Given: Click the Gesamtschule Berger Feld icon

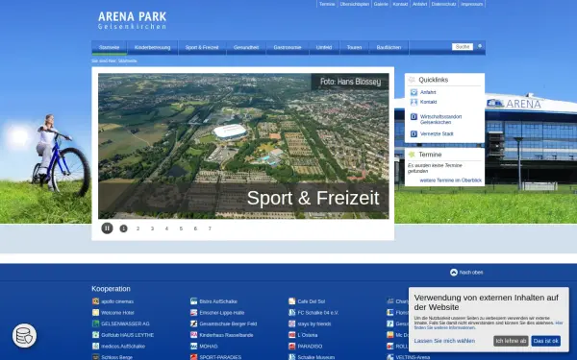Looking at the screenshot, I should 194,324.
